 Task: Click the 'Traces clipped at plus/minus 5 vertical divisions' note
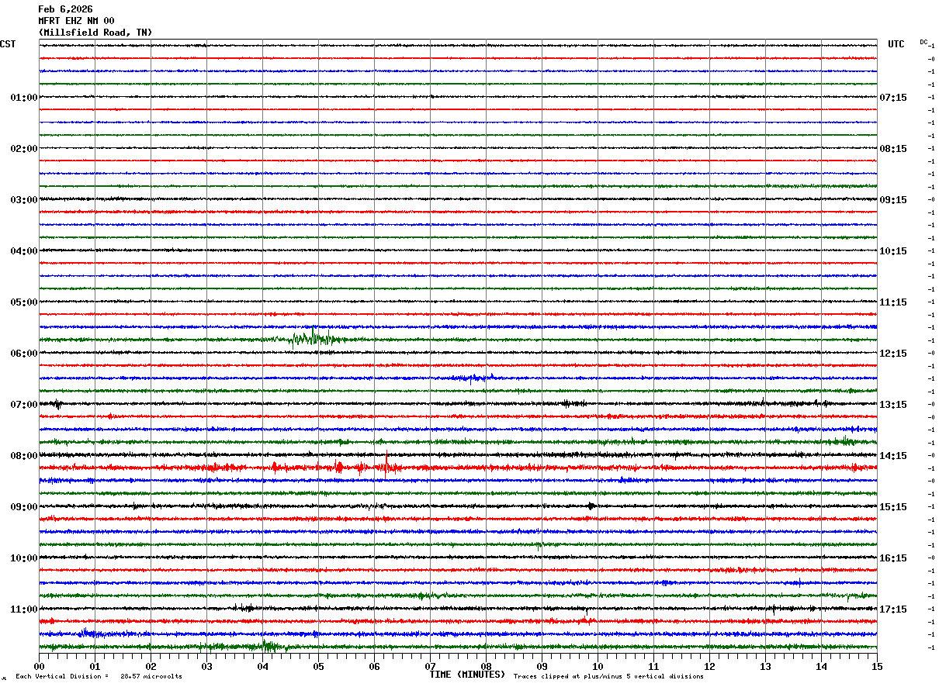click(608, 677)
